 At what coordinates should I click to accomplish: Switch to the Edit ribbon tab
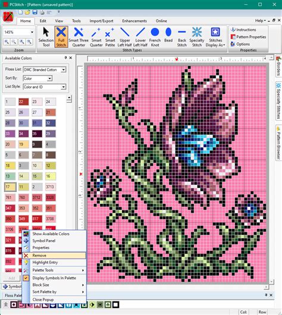click(43, 21)
